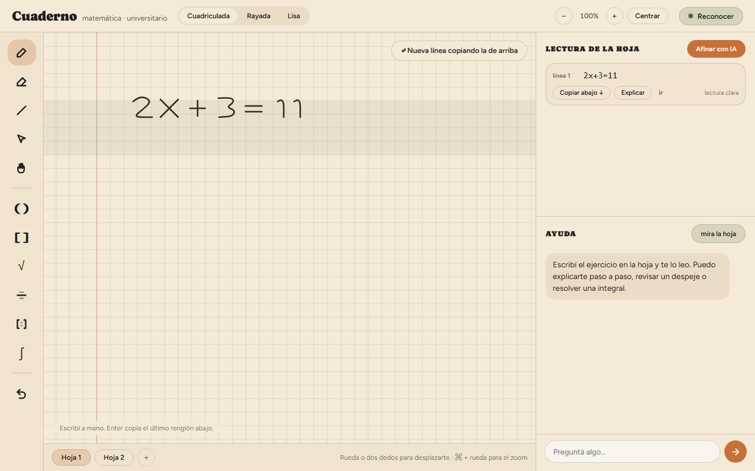Undo the last stroke

pos(22,394)
